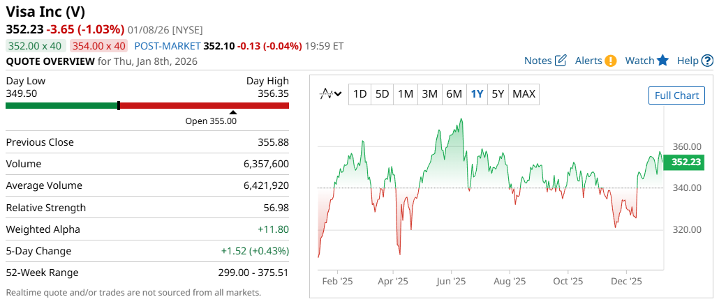Switch chart to 3M range
The height and width of the screenshot is (306, 719).
430,94
